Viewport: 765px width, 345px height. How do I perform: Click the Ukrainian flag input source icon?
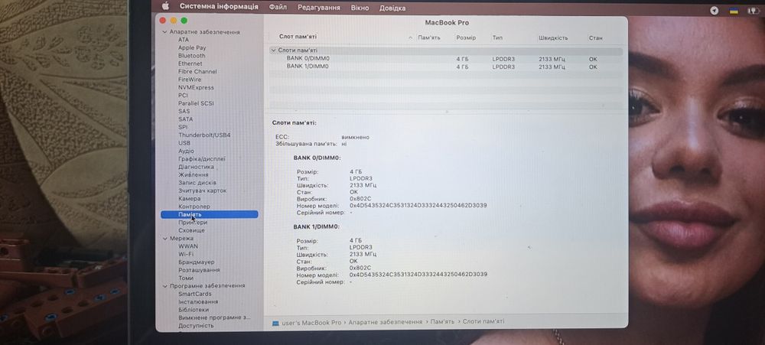[x=734, y=11]
